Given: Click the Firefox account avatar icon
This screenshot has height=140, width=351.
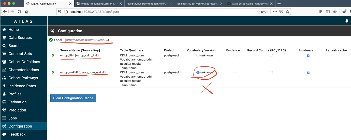Looking at the screenshot, I should (x=335, y=12).
